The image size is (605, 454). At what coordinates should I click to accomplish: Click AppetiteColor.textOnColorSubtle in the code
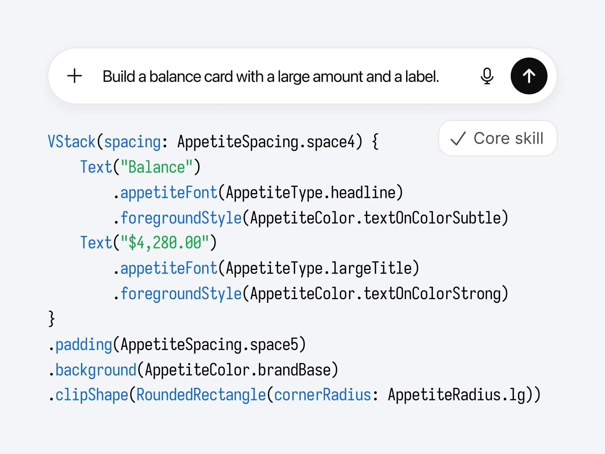[375, 218]
